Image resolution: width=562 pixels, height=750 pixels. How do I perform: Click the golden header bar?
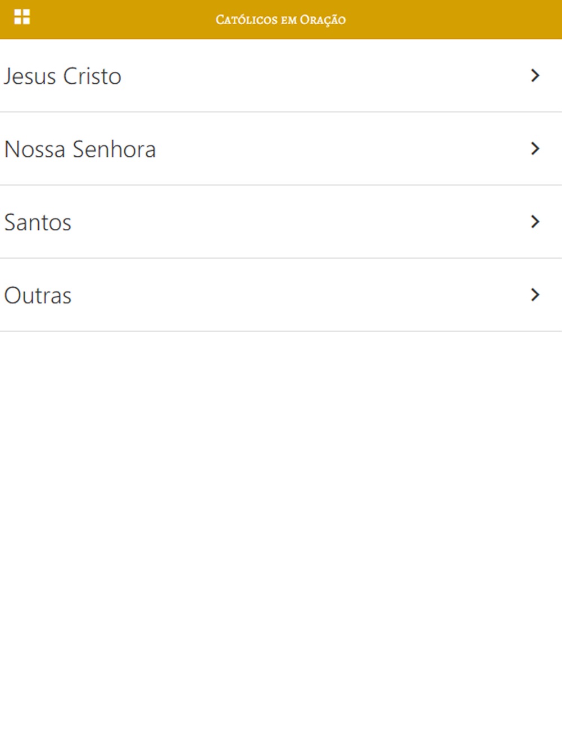coord(281,20)
